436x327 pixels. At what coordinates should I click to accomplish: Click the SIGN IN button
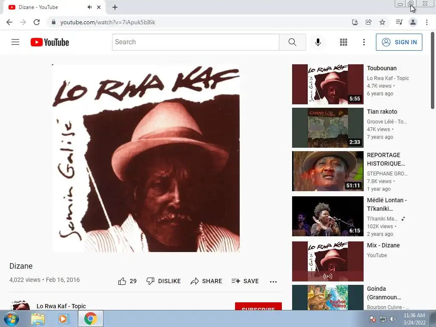[x=399, y=42]
